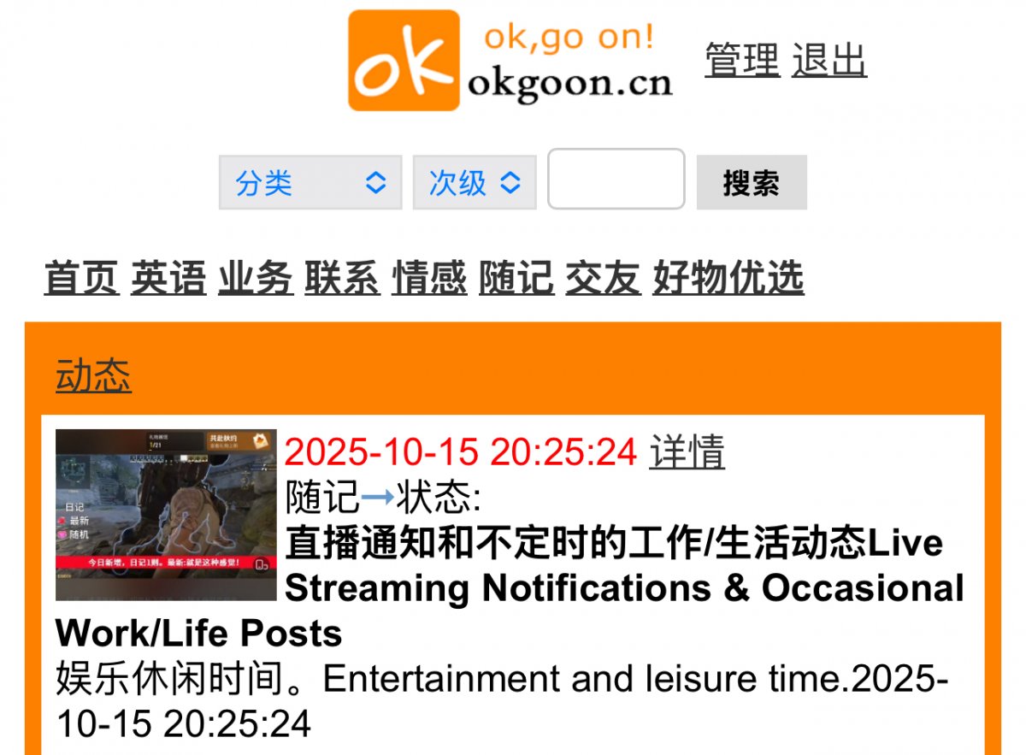Open the 随记 navigation item
The height and width of the screenshot is (755, 1026).
[516, 279]
